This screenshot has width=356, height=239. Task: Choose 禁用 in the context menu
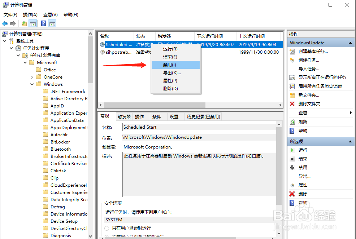coord(170,64)
